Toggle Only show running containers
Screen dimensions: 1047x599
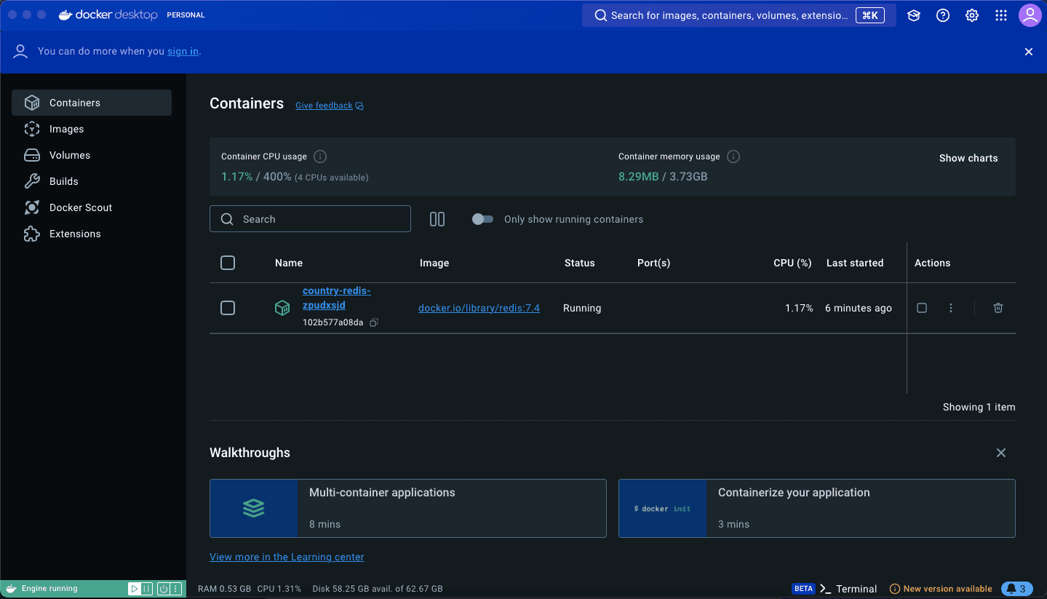point(482,219)
